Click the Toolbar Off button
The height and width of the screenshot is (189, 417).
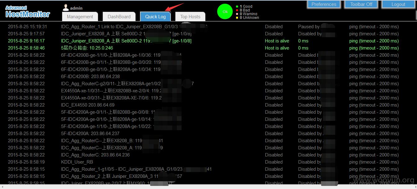click(361, 4)
